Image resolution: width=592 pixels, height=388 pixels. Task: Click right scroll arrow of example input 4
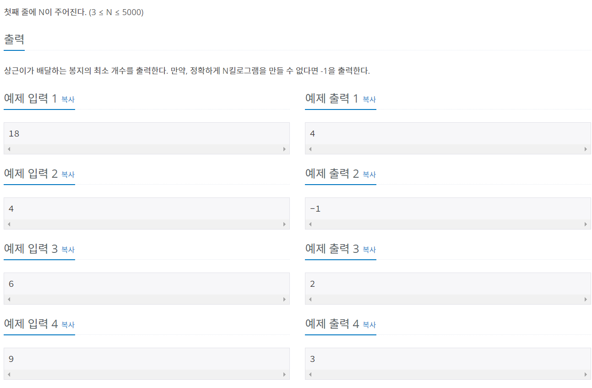point(284,375)
